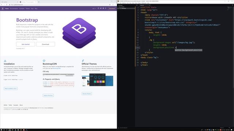Open Cortana search on the taskbar
The height and width of the screenshot is (131, 234).
[x=4, y=130]
